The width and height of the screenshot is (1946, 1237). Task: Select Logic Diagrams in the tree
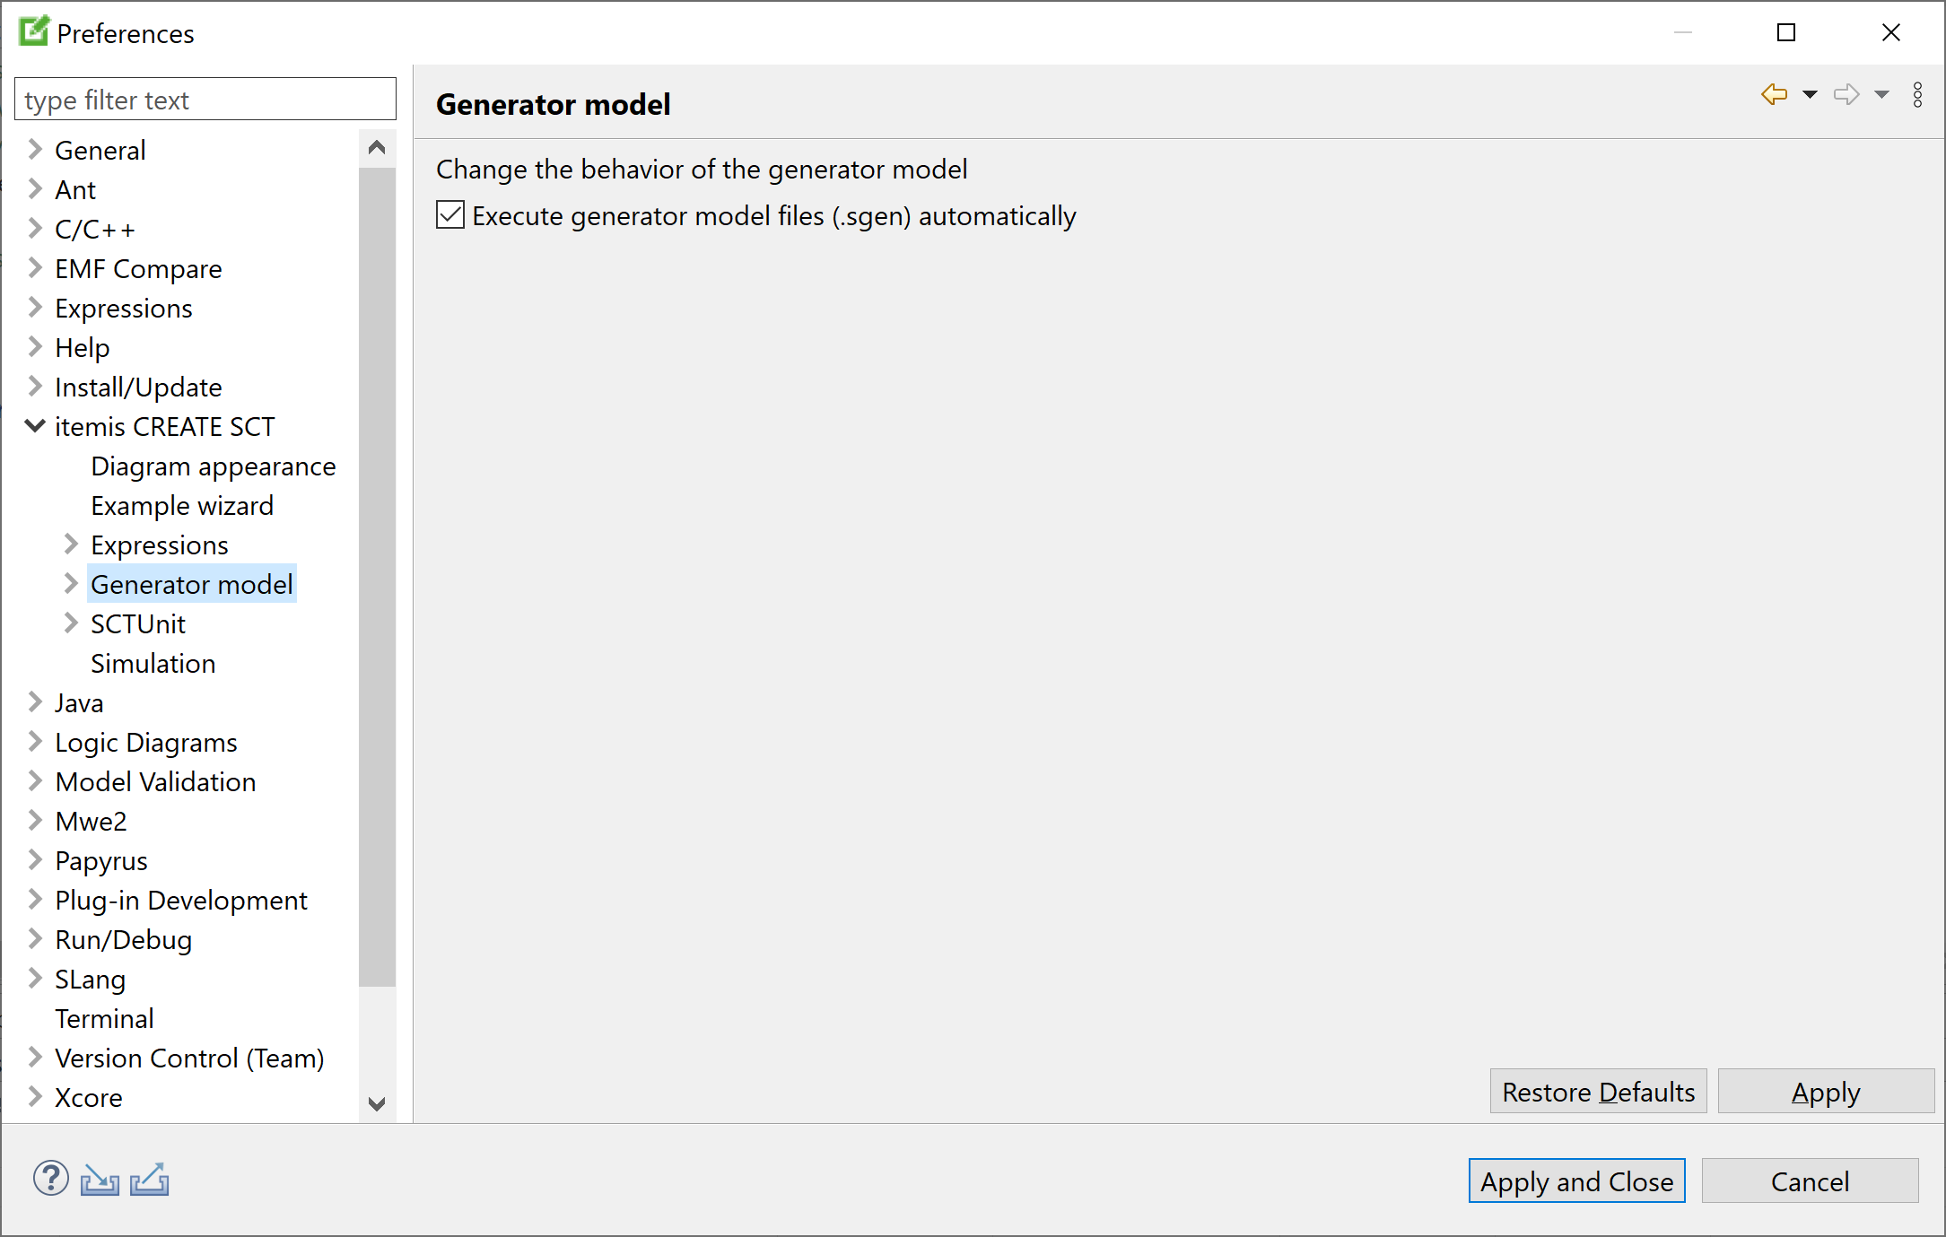146,743
